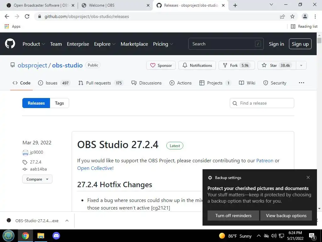Open Discord from the taskbar

tap(56, 236)
